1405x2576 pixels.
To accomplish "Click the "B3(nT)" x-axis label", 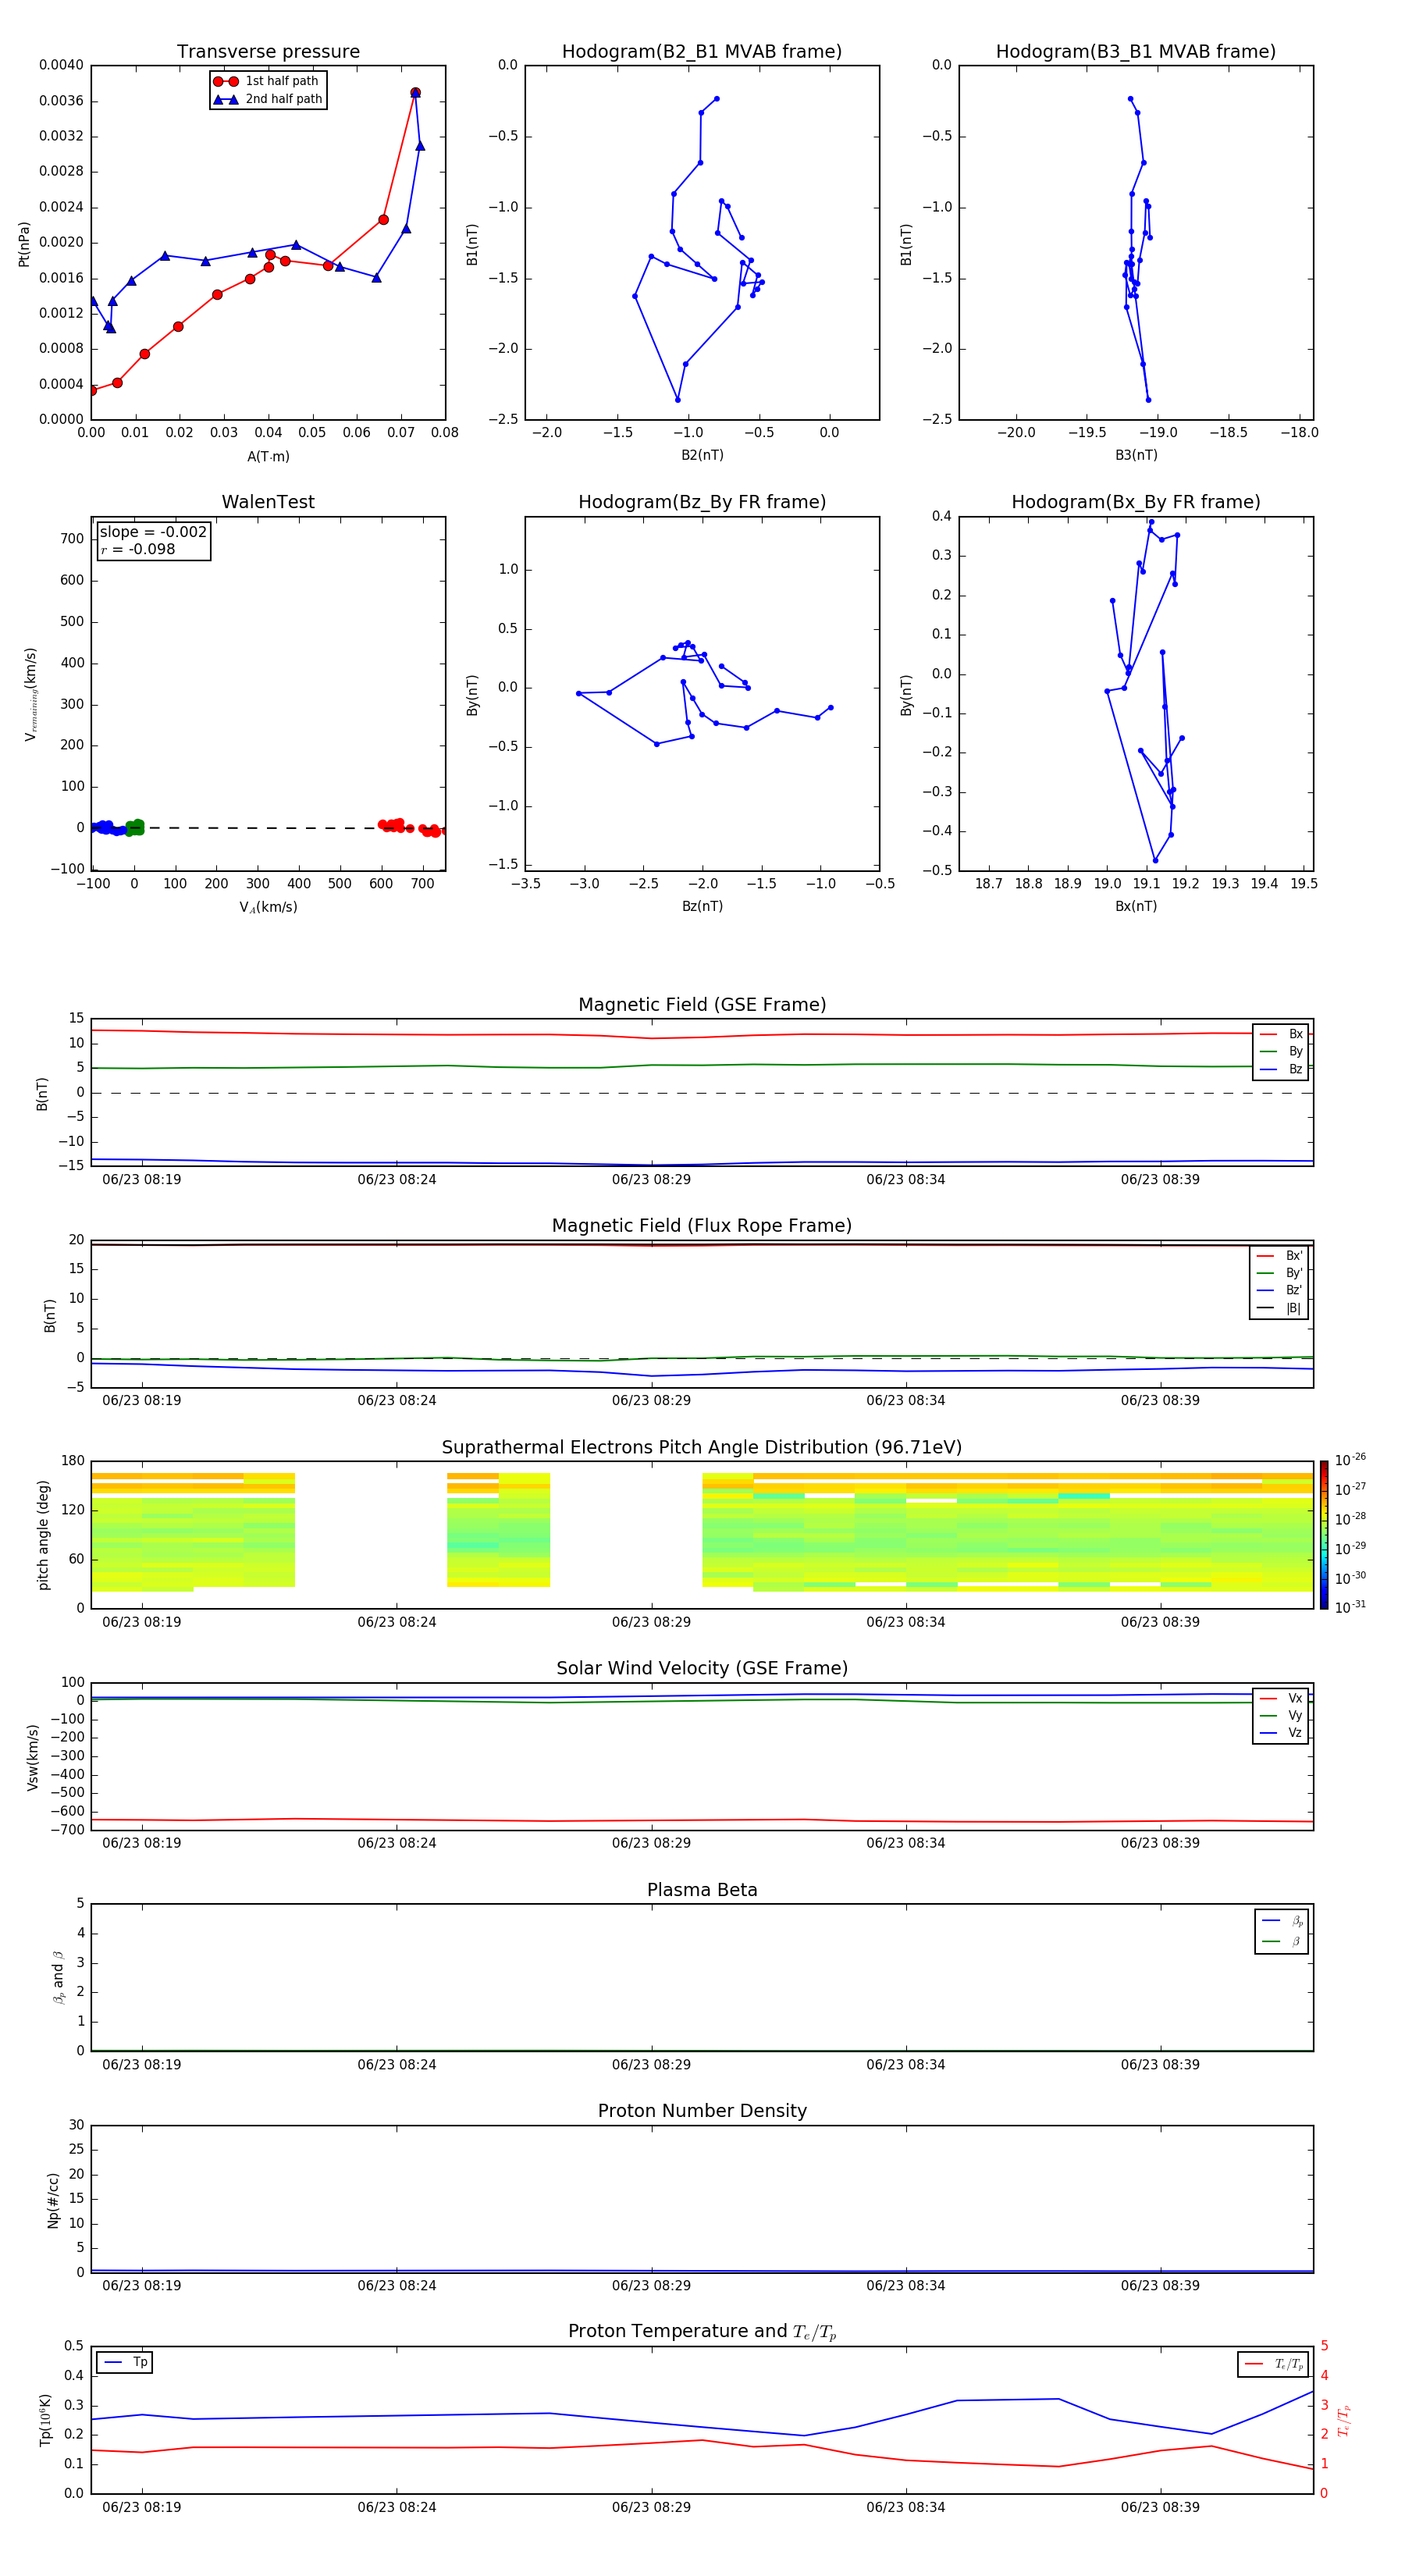I will pos(1136,455).
